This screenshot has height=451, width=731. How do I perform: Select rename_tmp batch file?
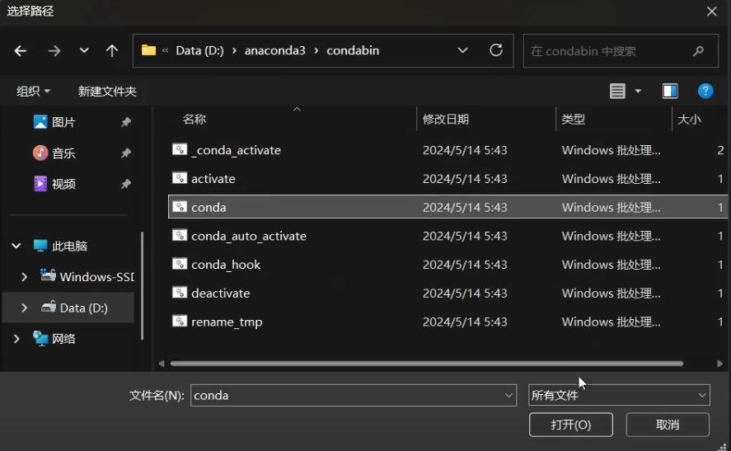(x=448, y=322)
